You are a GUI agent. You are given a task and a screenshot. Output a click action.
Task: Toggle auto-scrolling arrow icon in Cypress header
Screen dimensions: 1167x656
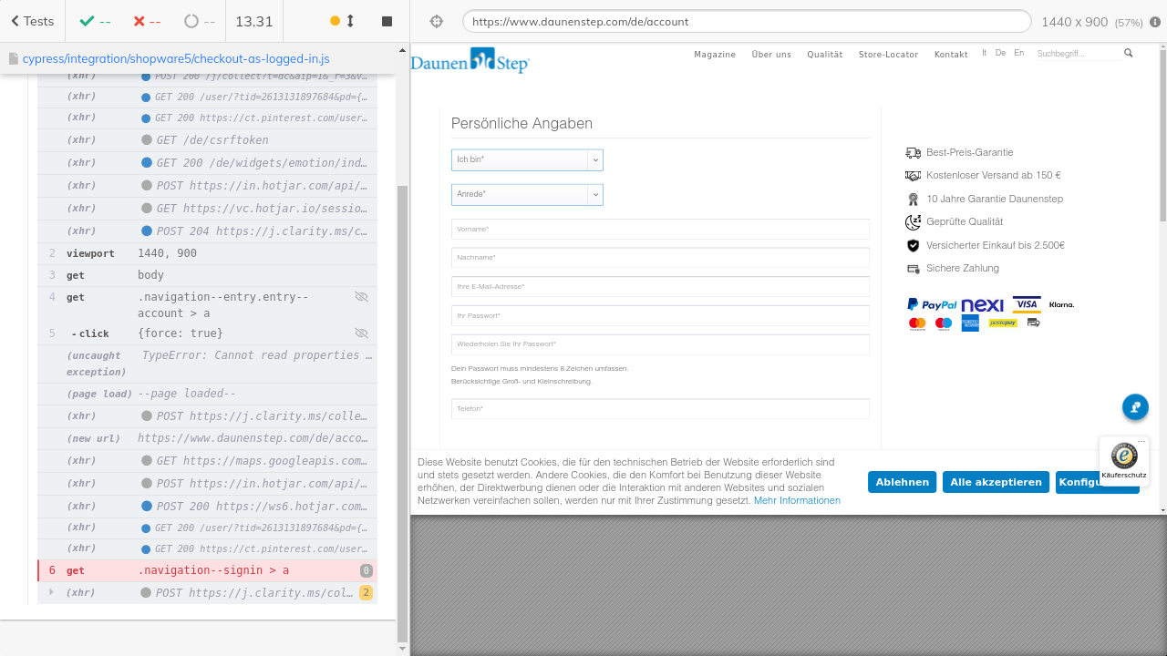(x=350, y=21)
